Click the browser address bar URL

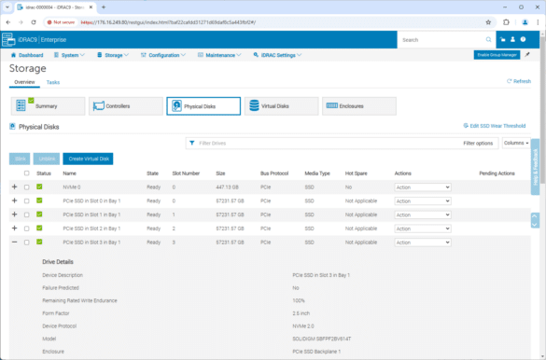tap(168, 22)
